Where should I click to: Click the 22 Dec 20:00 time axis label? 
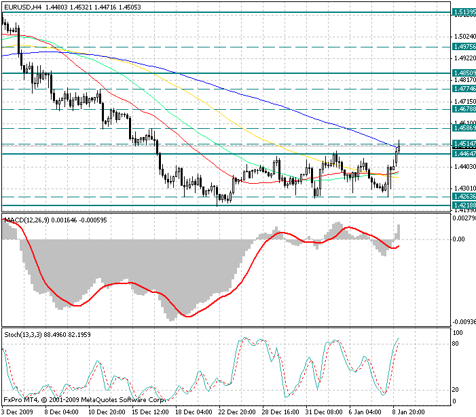click(x=237, y=412)
